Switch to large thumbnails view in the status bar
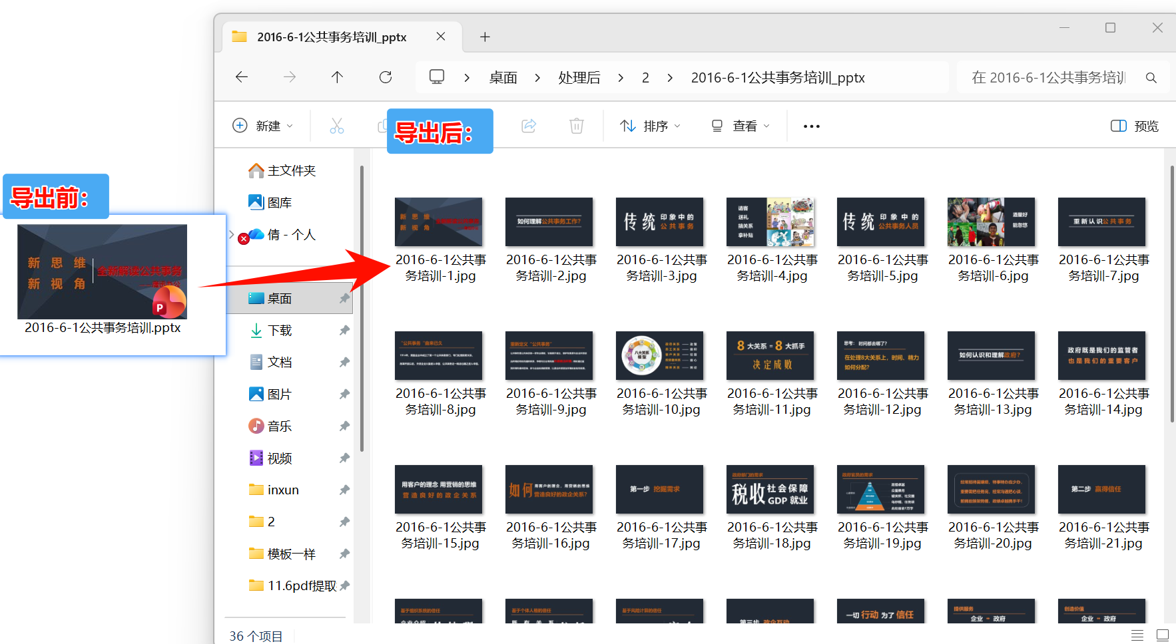The image size is (1176, 644). click(x=1162, y=635)
